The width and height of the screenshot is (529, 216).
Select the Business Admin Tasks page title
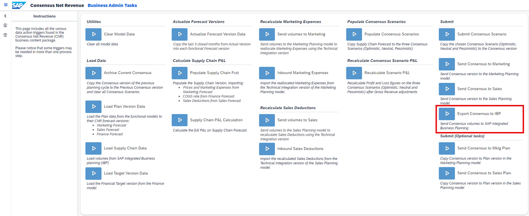point(112,6)
